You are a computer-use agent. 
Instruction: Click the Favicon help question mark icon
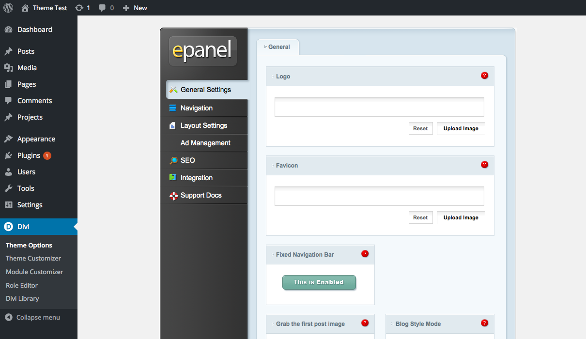[x=484, y=165]
